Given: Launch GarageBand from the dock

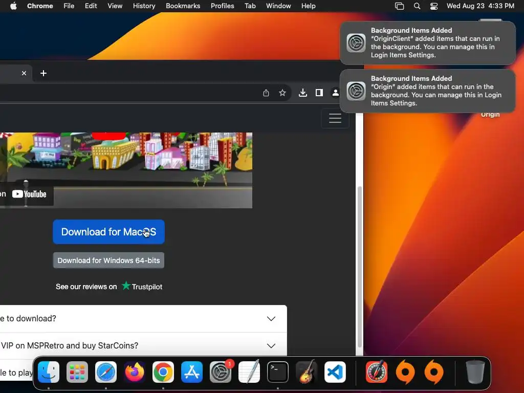Looking at the screenshot, I should click(x=306, y=372).
